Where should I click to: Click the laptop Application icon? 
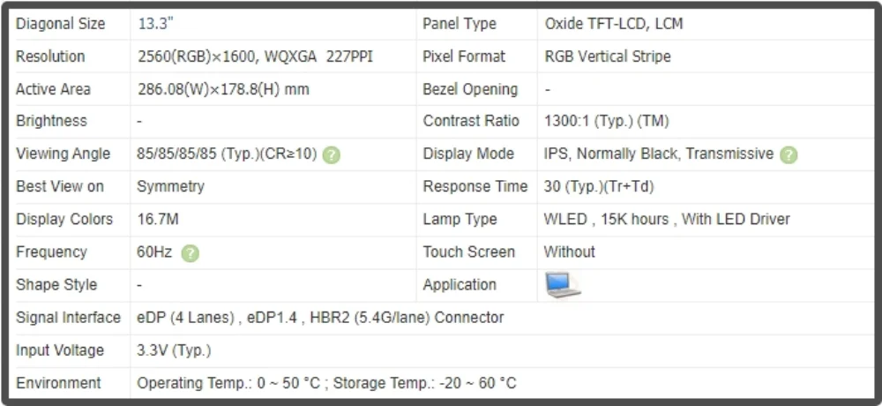pyautogui.click(x=563, y=285)
